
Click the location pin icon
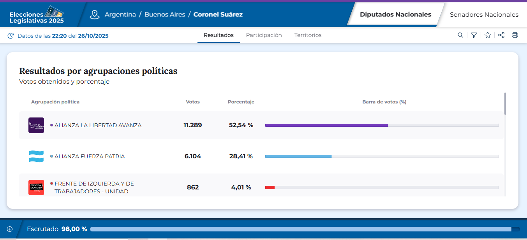(95, 14)
